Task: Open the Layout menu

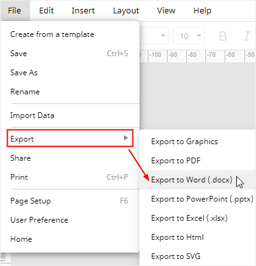Action: coord(126,11)
